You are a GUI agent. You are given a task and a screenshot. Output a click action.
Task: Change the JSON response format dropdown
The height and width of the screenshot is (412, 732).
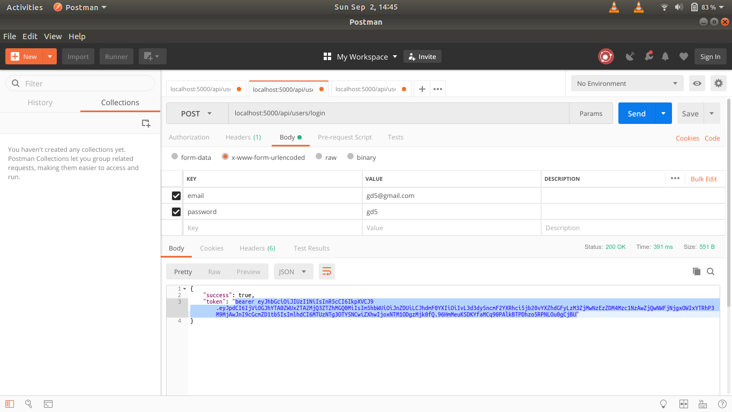point(294,271)
